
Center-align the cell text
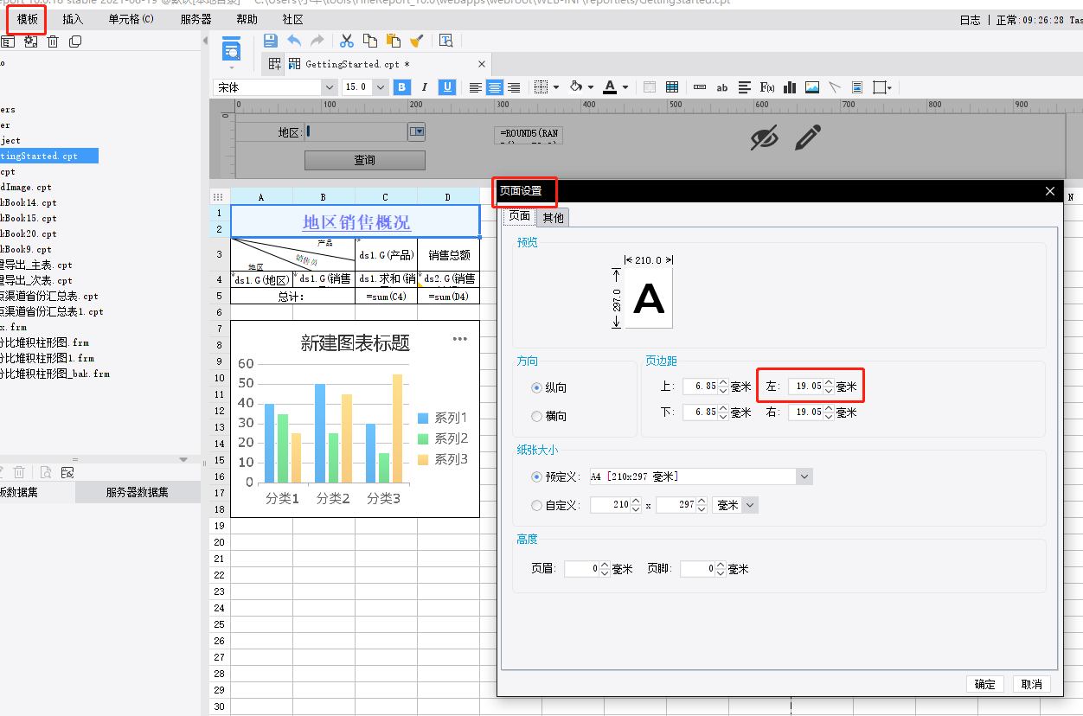point(495,87)
